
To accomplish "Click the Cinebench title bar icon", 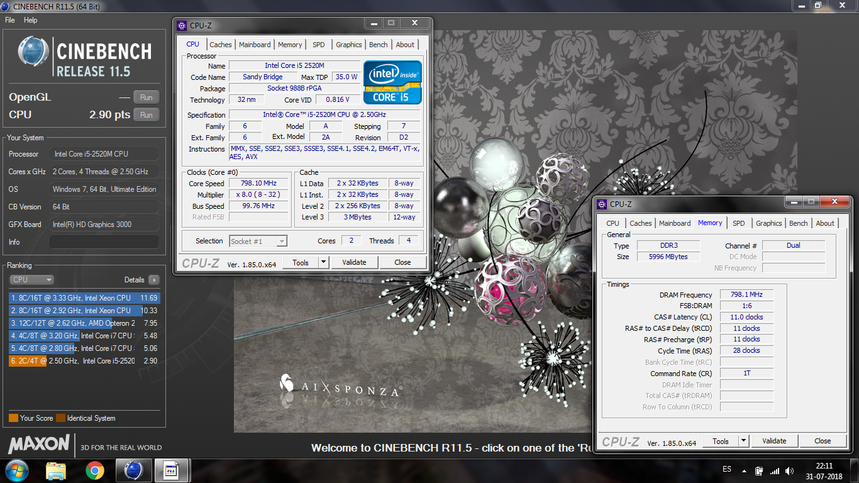I will click(x=6, y=6).
